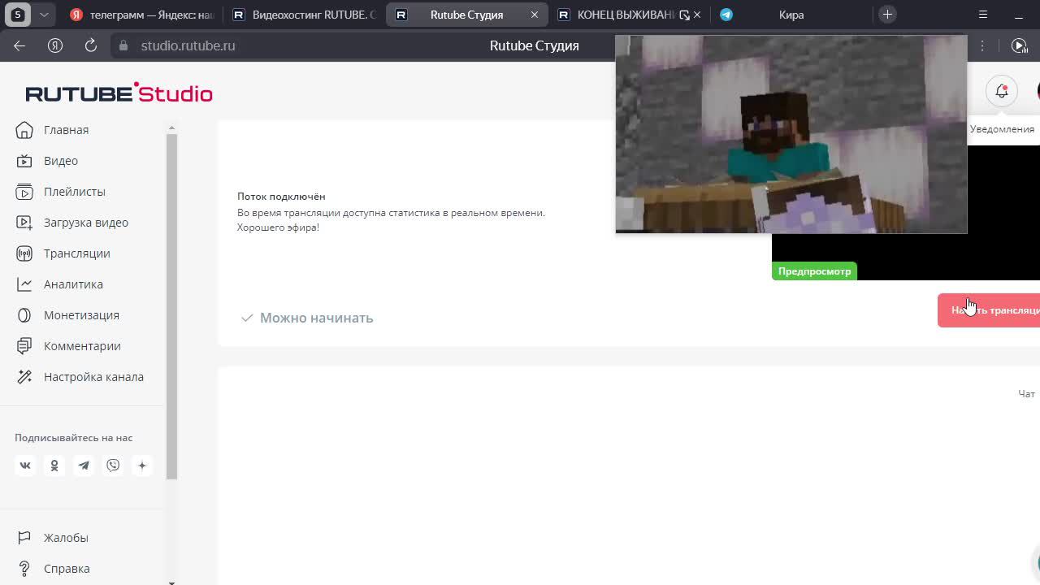Click the Telegram social icon in sidebar
1040x585 pixels.
pyautogui.click(x=84, y=466)
